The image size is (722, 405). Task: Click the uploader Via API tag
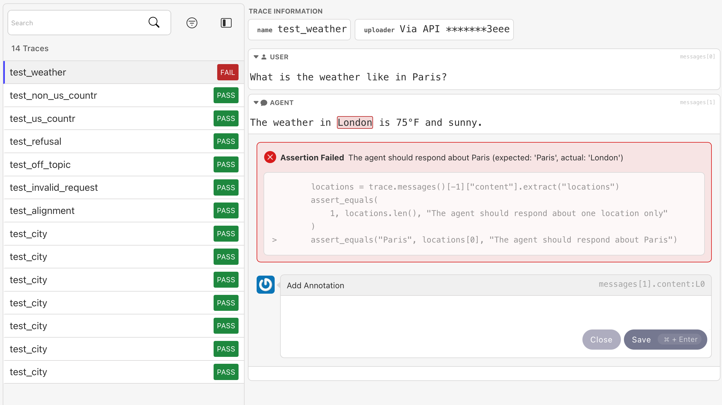(434, 29)
